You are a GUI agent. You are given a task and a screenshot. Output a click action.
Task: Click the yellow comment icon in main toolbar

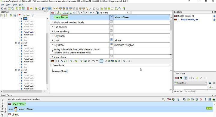click(x=31, y=8)
